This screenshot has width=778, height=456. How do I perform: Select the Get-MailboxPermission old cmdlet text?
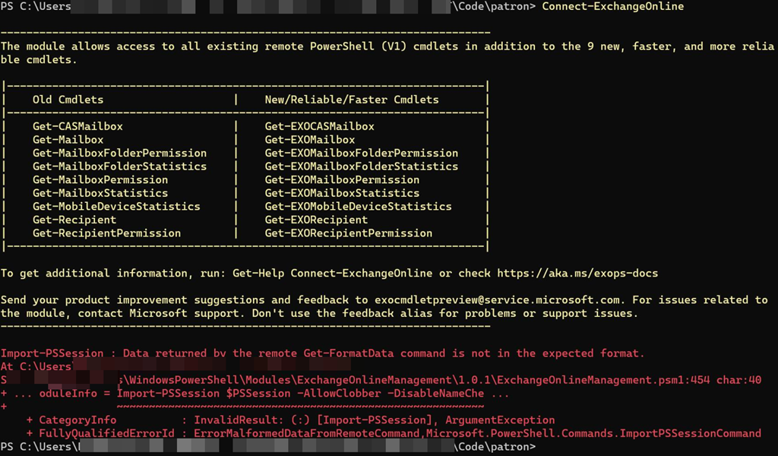(x=100, y=180)
